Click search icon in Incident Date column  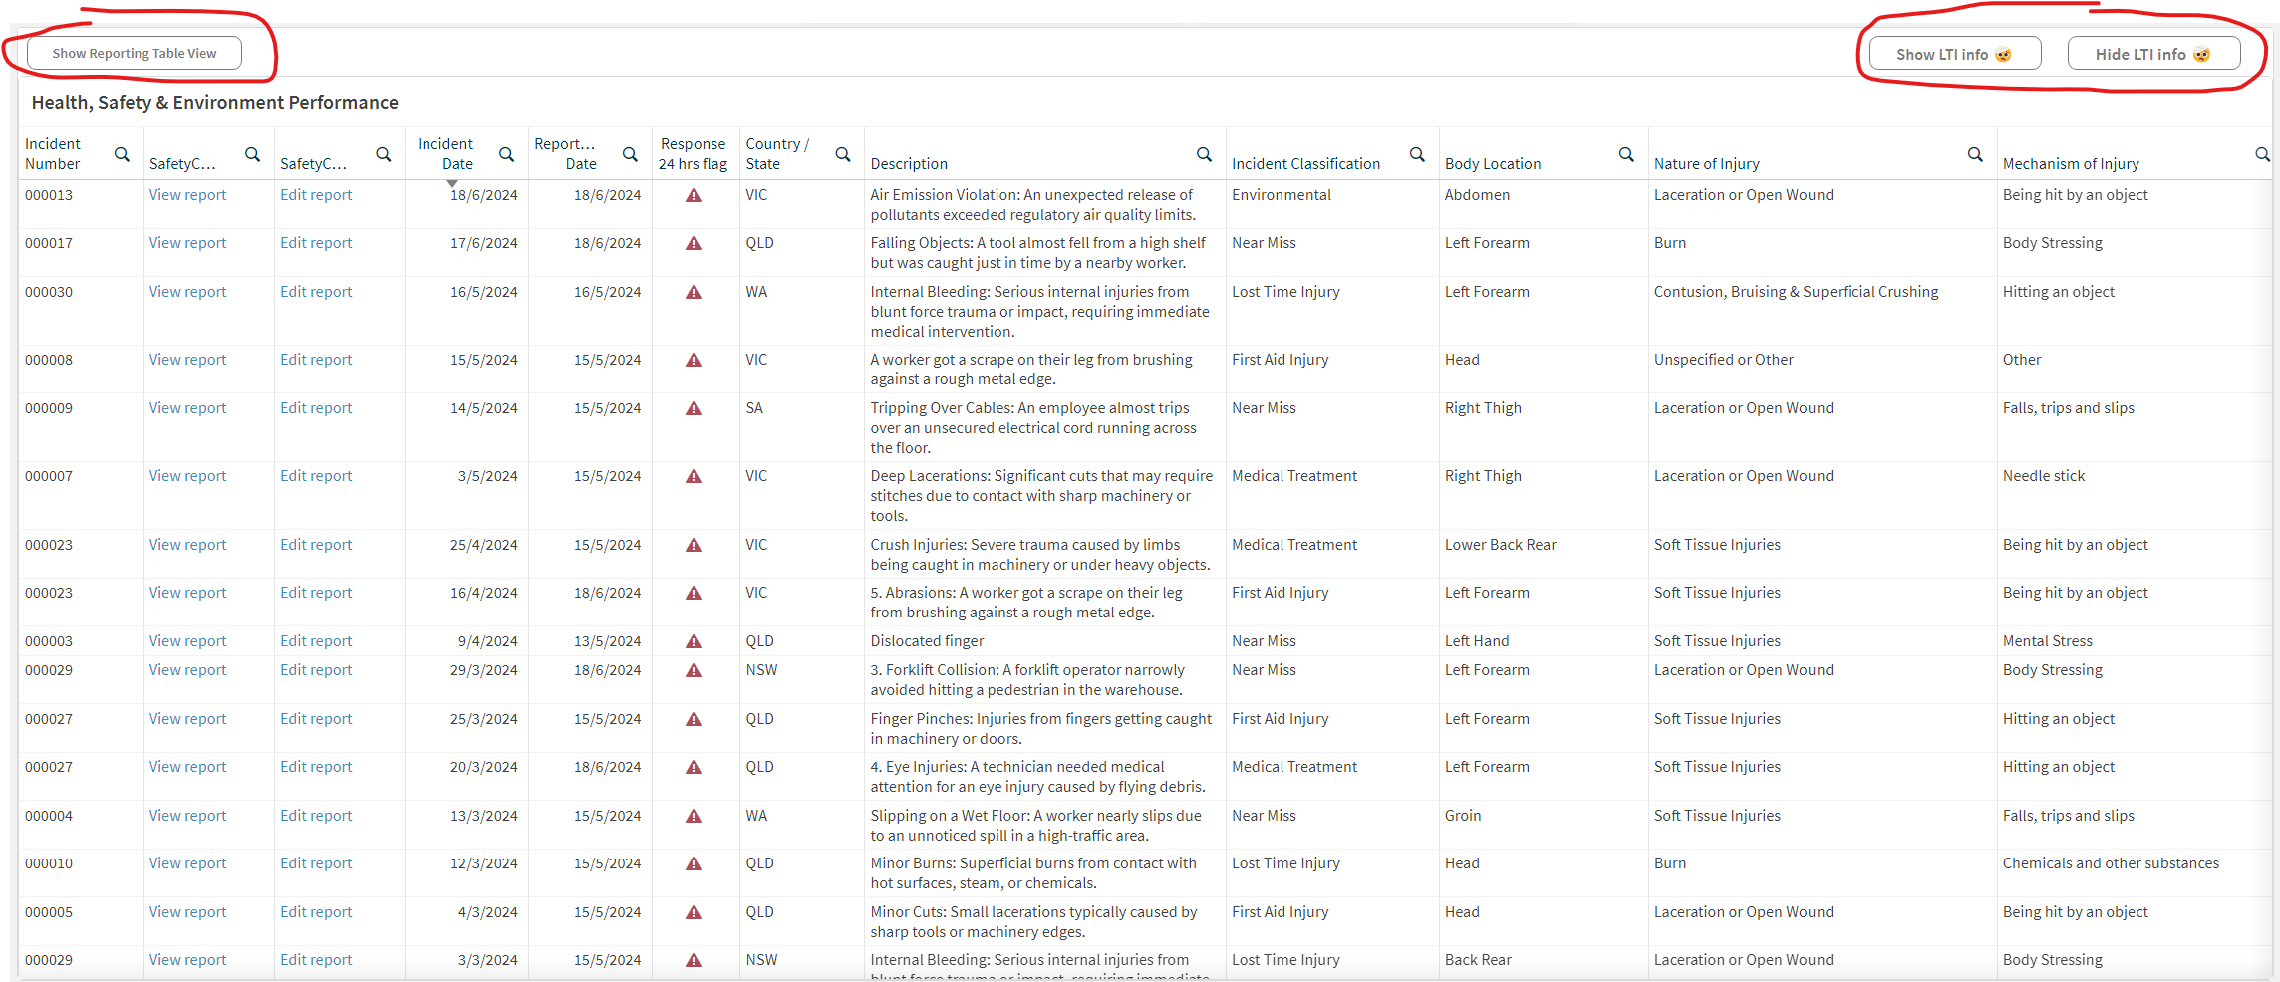[506, 154]
